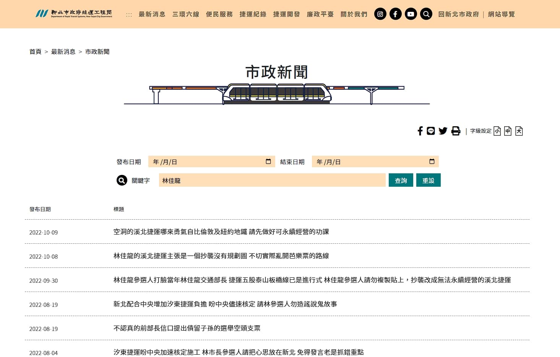This screenshot has width=560, height=357.
Task: Set font size to small (小)
Action: 497,131
